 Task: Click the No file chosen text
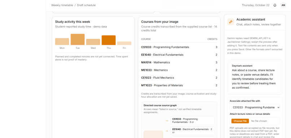[x=259, y=121]
